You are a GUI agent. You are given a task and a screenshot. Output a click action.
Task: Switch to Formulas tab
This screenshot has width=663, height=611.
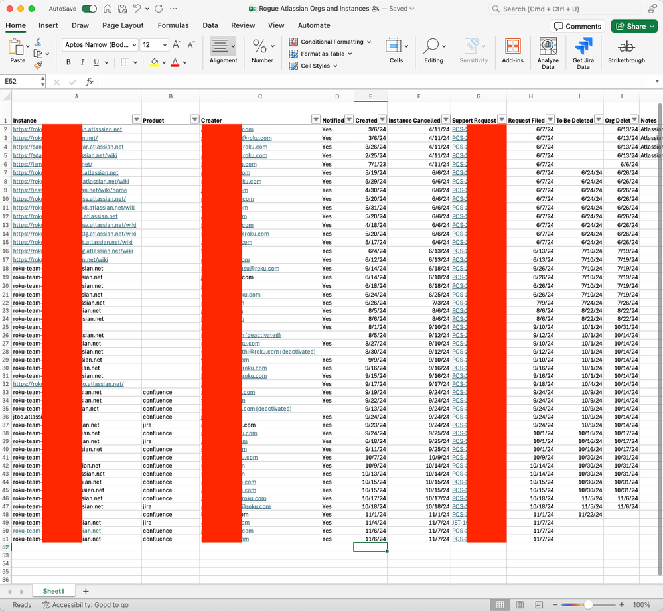pyautogui.click(x=173, y=25)
